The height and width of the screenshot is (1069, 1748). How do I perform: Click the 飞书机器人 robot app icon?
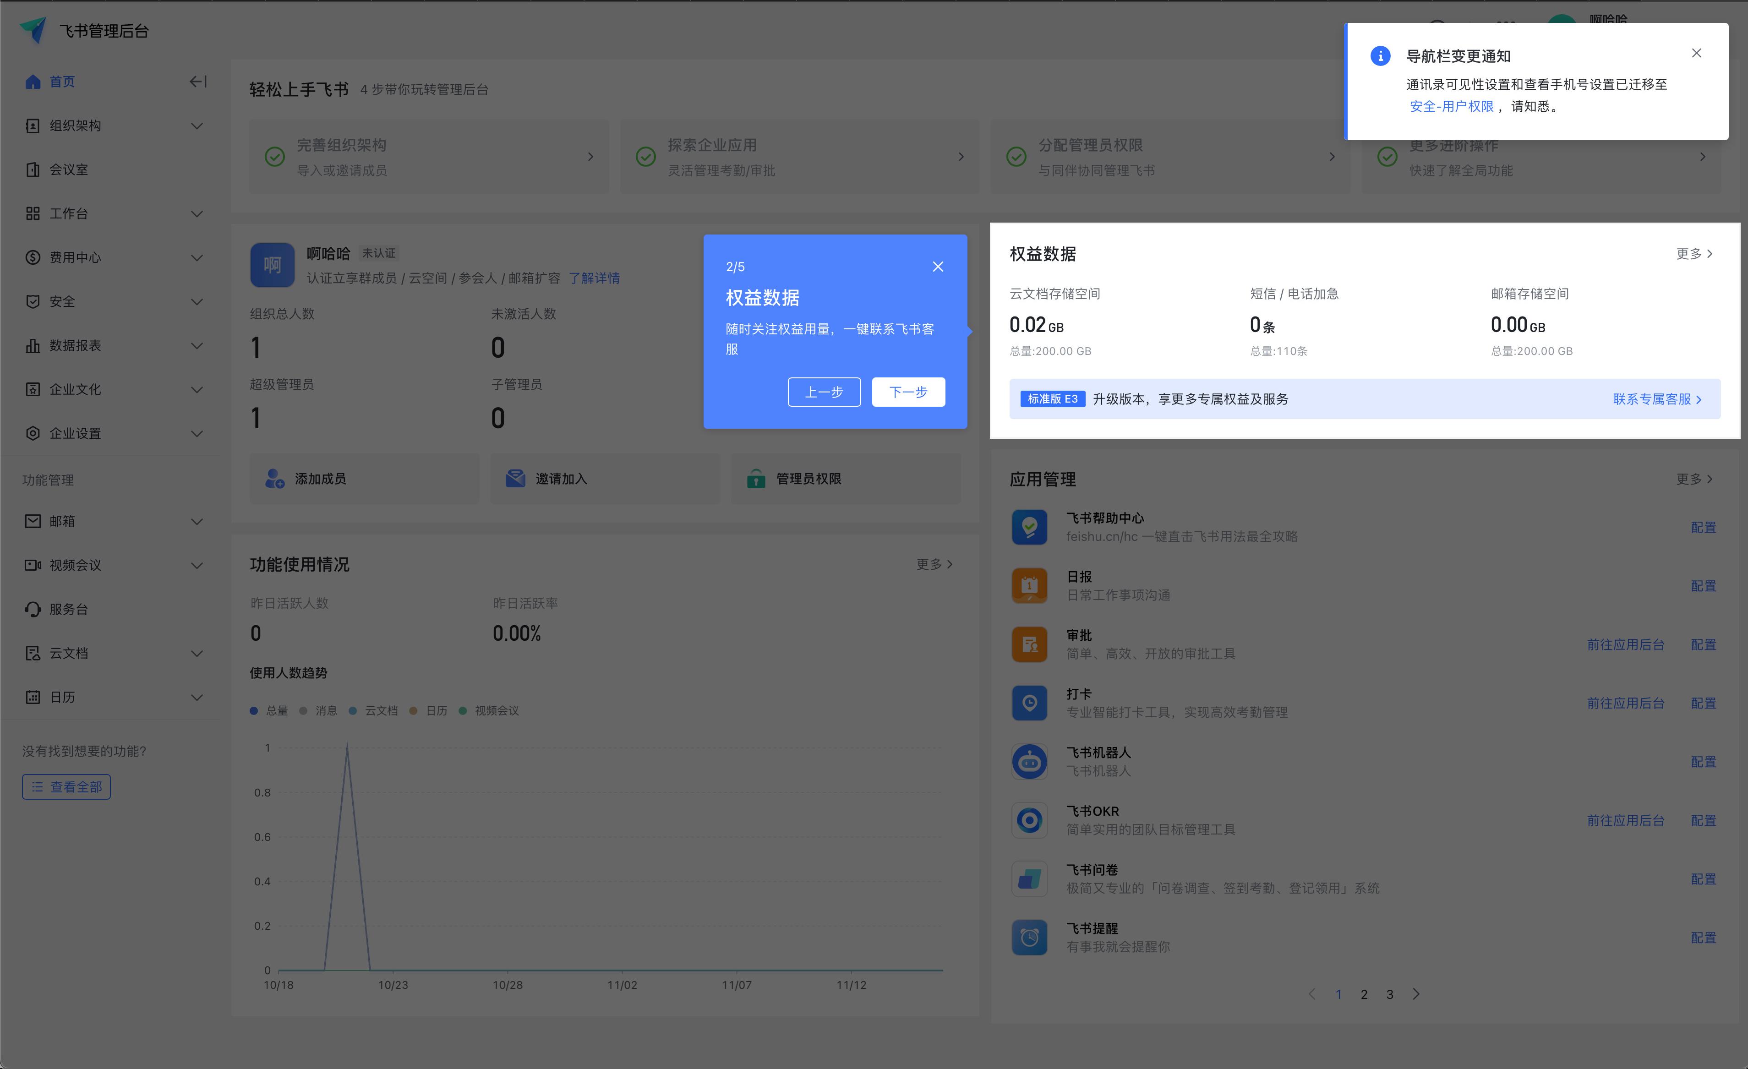tap(1029, 762)
